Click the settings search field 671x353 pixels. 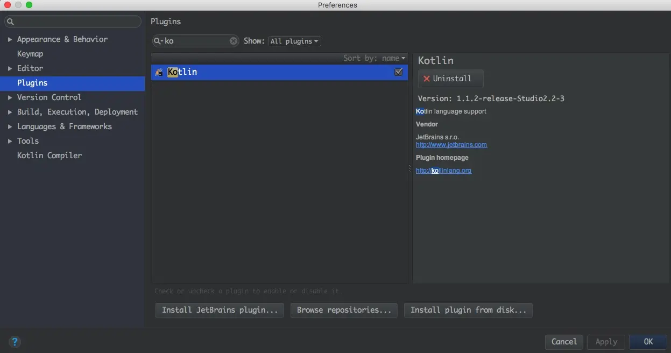(x=73, y=22)
